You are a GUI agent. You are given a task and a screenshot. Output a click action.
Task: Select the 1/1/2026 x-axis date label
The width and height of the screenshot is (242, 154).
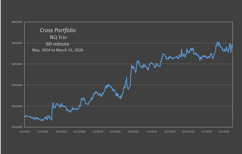click(x=207, y=132)
